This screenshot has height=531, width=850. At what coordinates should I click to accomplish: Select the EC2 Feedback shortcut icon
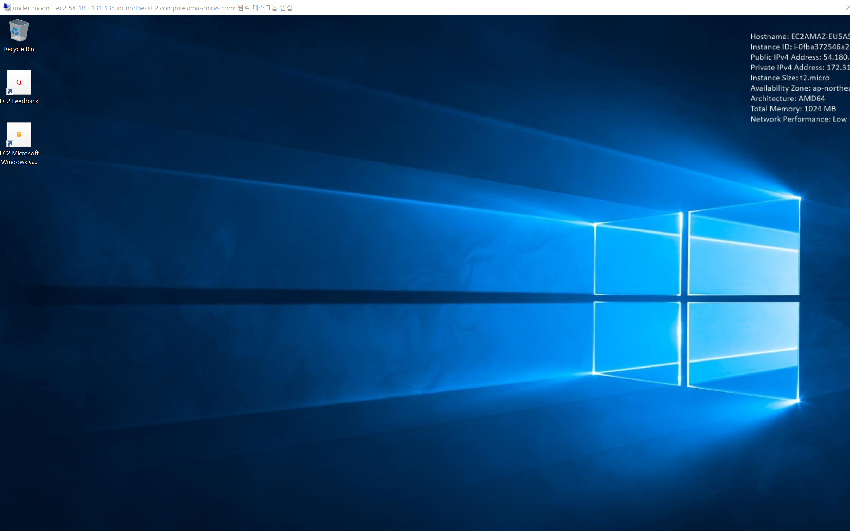[x=19, y=82]
